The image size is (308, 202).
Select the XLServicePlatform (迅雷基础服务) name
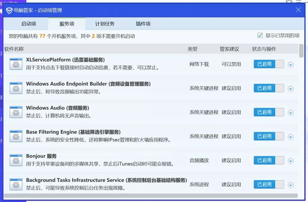click(65, 60)
